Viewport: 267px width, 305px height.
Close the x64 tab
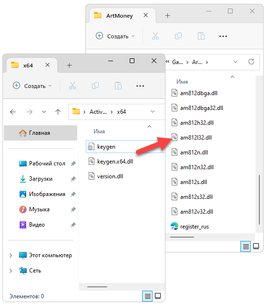(48, 65)
